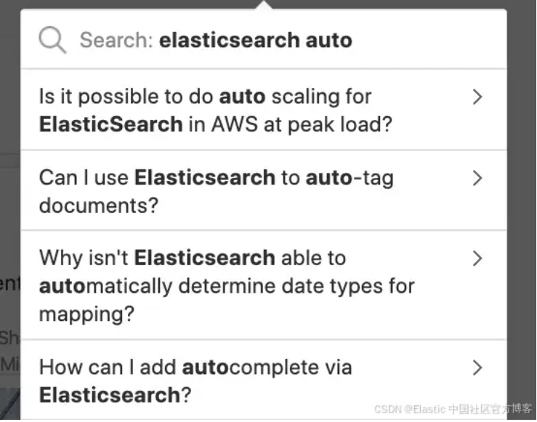Click the chevron beside the autocomplete question
The width and height of the screenshot is (537, 422).
(477, 368)
